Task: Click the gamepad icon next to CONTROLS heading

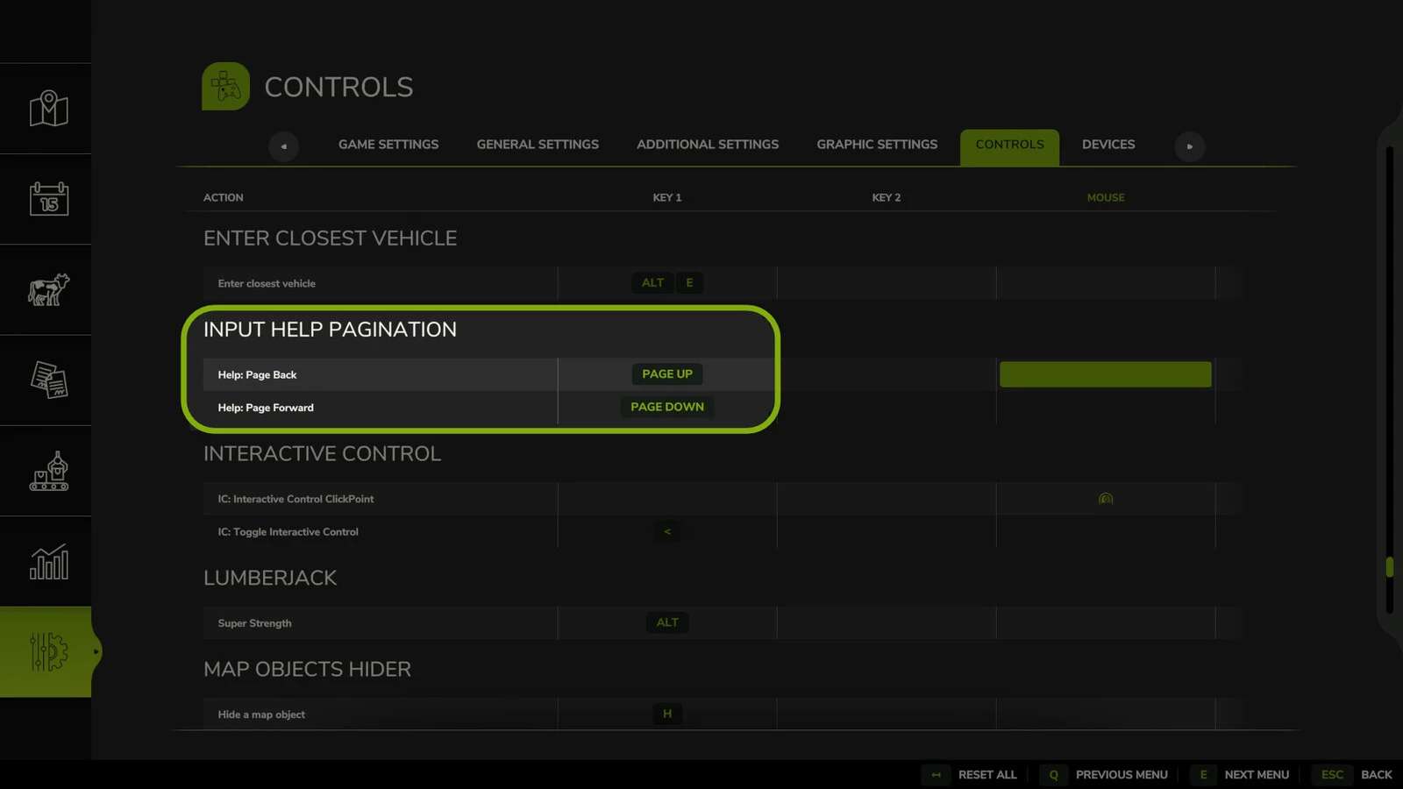Action: pos(225,86)
